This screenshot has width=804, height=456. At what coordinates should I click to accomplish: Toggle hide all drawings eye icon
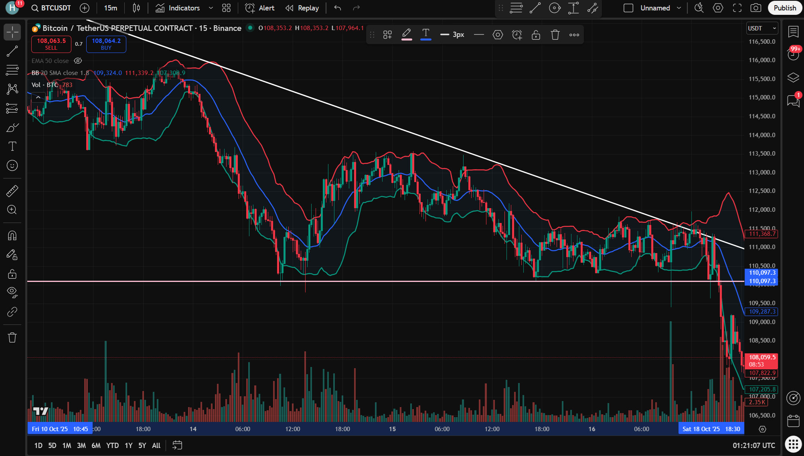click(x=12, y=292)
